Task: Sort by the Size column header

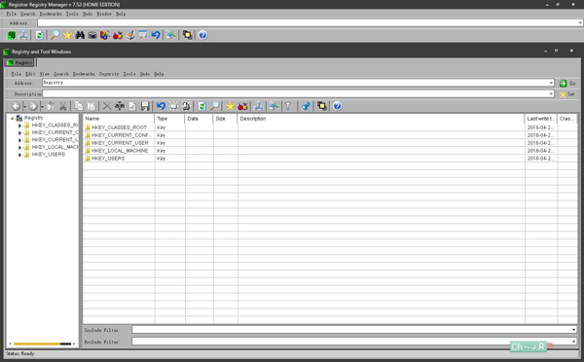Action: (226, 119)
